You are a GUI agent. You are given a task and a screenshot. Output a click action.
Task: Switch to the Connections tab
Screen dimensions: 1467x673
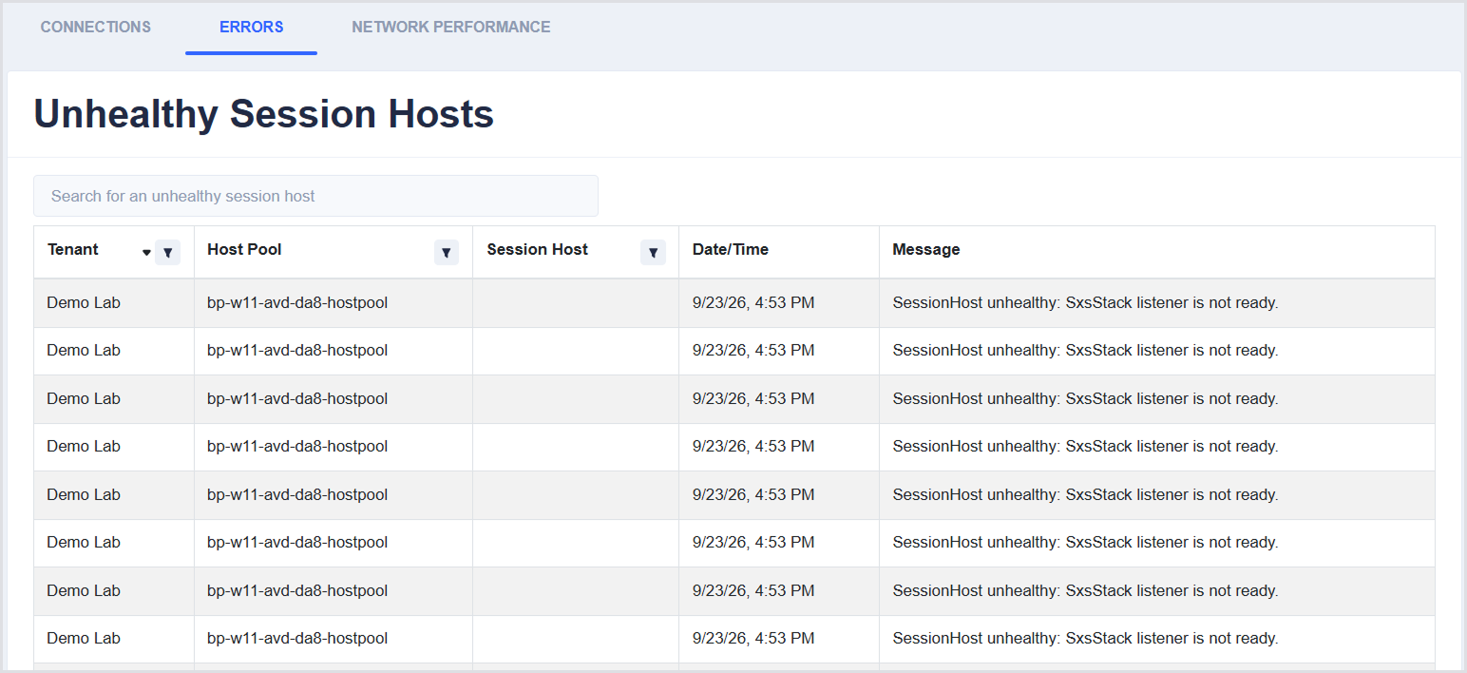pyautogui.click(x=96, y=27)
